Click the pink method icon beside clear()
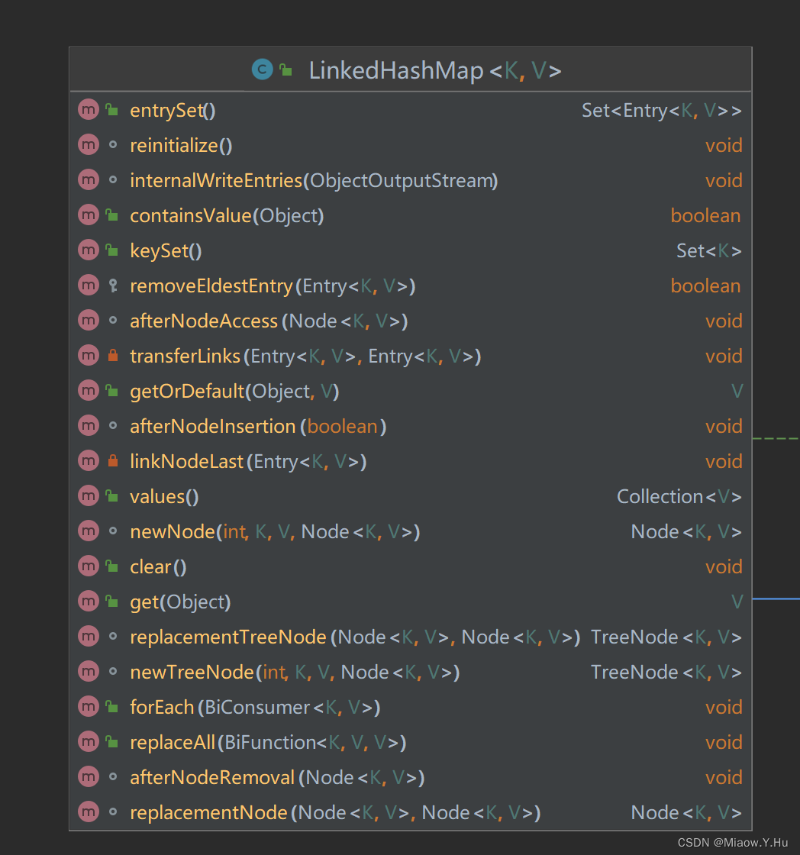The width and height of the screenshot is (800, 855). 89,566
